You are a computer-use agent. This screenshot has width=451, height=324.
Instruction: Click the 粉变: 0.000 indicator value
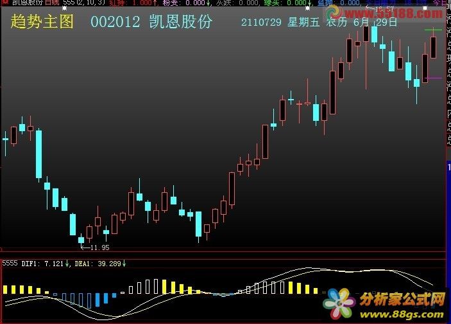[186, 3]
